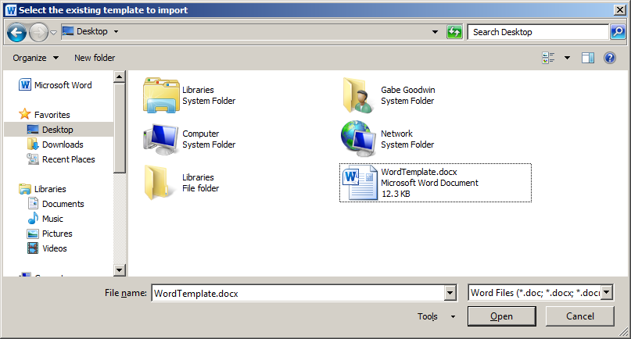Viewport: 631px width, 339px height.
Task: Click the Favorites star icon
Action: 24,114
